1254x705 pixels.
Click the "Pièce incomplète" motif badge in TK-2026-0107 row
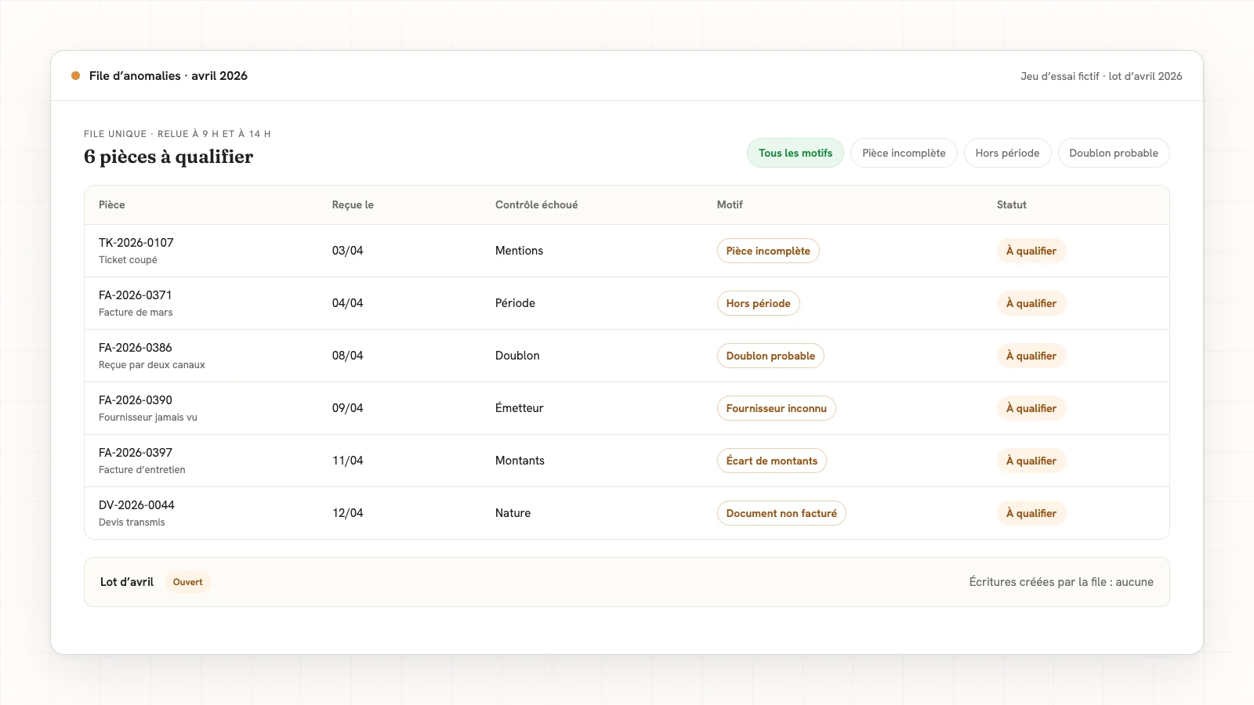coord(768,251)
